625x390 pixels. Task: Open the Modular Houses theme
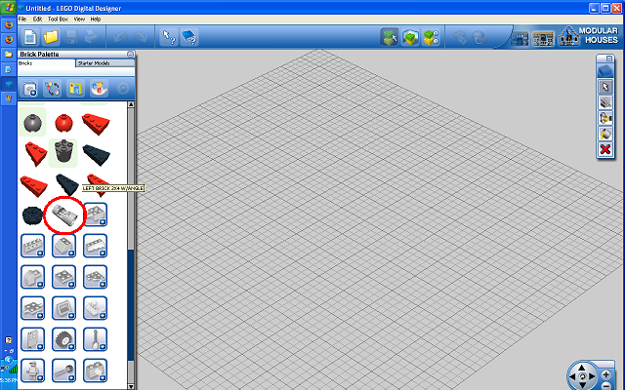[588, 36]
